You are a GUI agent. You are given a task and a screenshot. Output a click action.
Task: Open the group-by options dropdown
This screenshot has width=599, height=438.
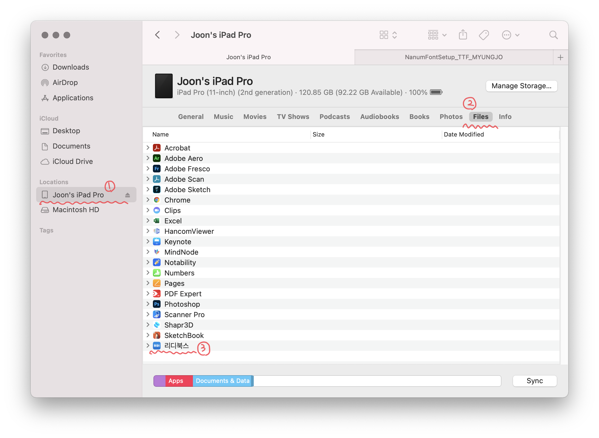[x=437, y=35]
